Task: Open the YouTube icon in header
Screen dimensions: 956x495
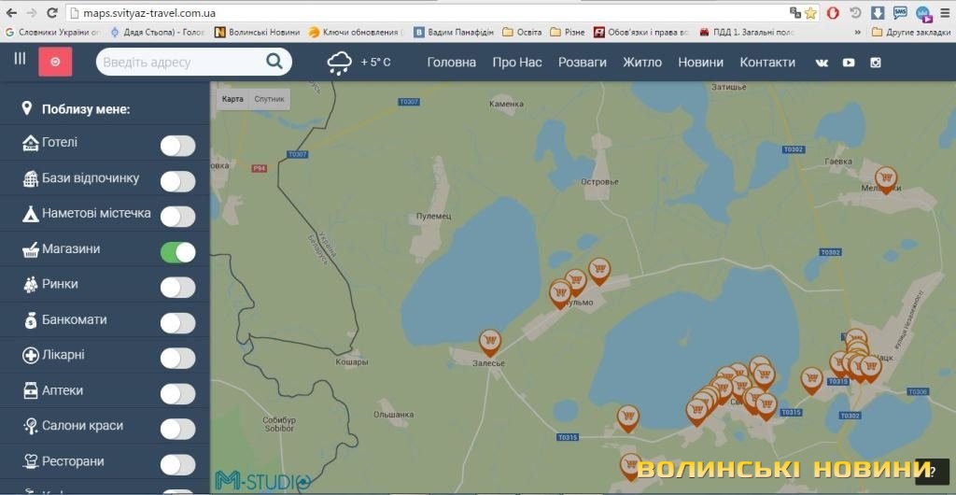Action: coord(849,63)
